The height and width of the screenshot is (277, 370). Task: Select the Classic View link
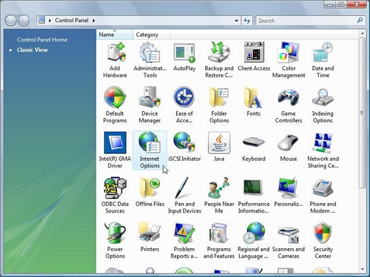coord(32,50)
